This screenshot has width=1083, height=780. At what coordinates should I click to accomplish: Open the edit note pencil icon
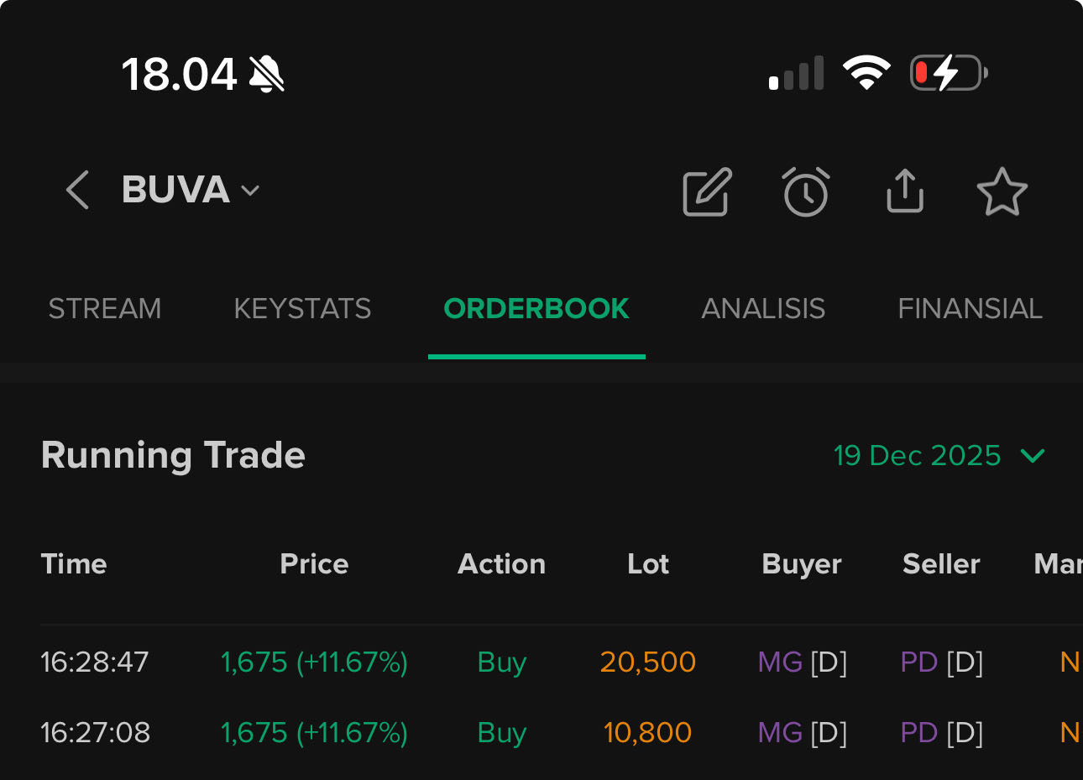click(x=707, y=192)
